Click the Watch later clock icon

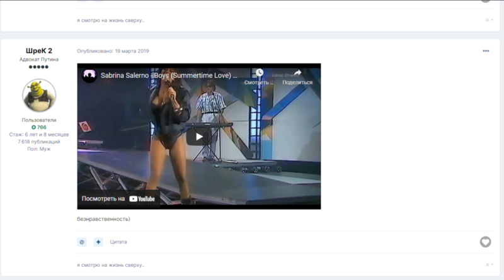(260, 72)
